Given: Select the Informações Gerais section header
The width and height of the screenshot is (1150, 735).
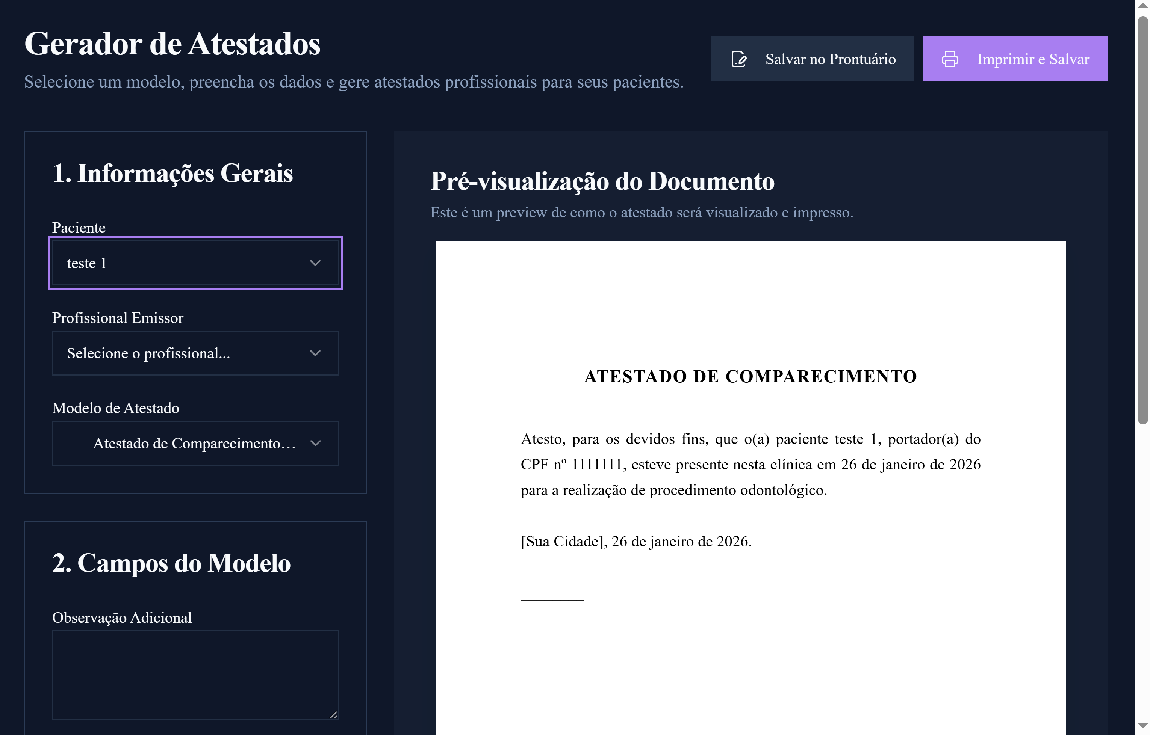Looking at the screenshot, I should (x=172, y=173).
